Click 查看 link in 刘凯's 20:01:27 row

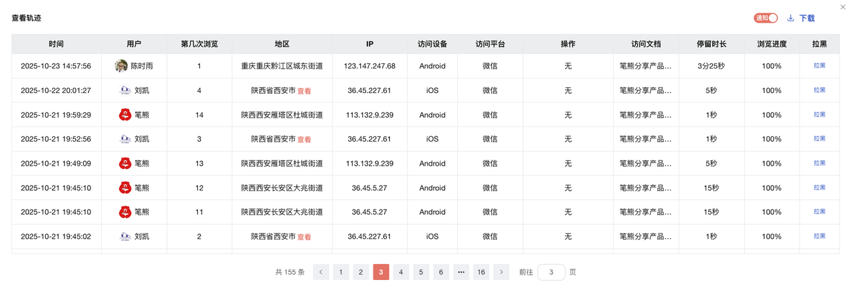304,91
